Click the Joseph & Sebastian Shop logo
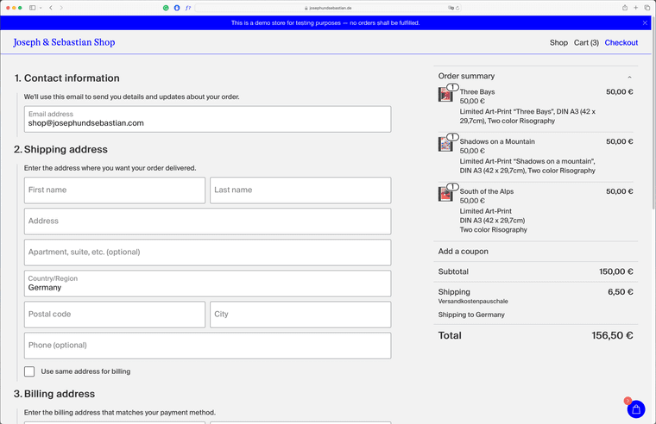The width and height of the screenshot is (656, 424). 64,42
